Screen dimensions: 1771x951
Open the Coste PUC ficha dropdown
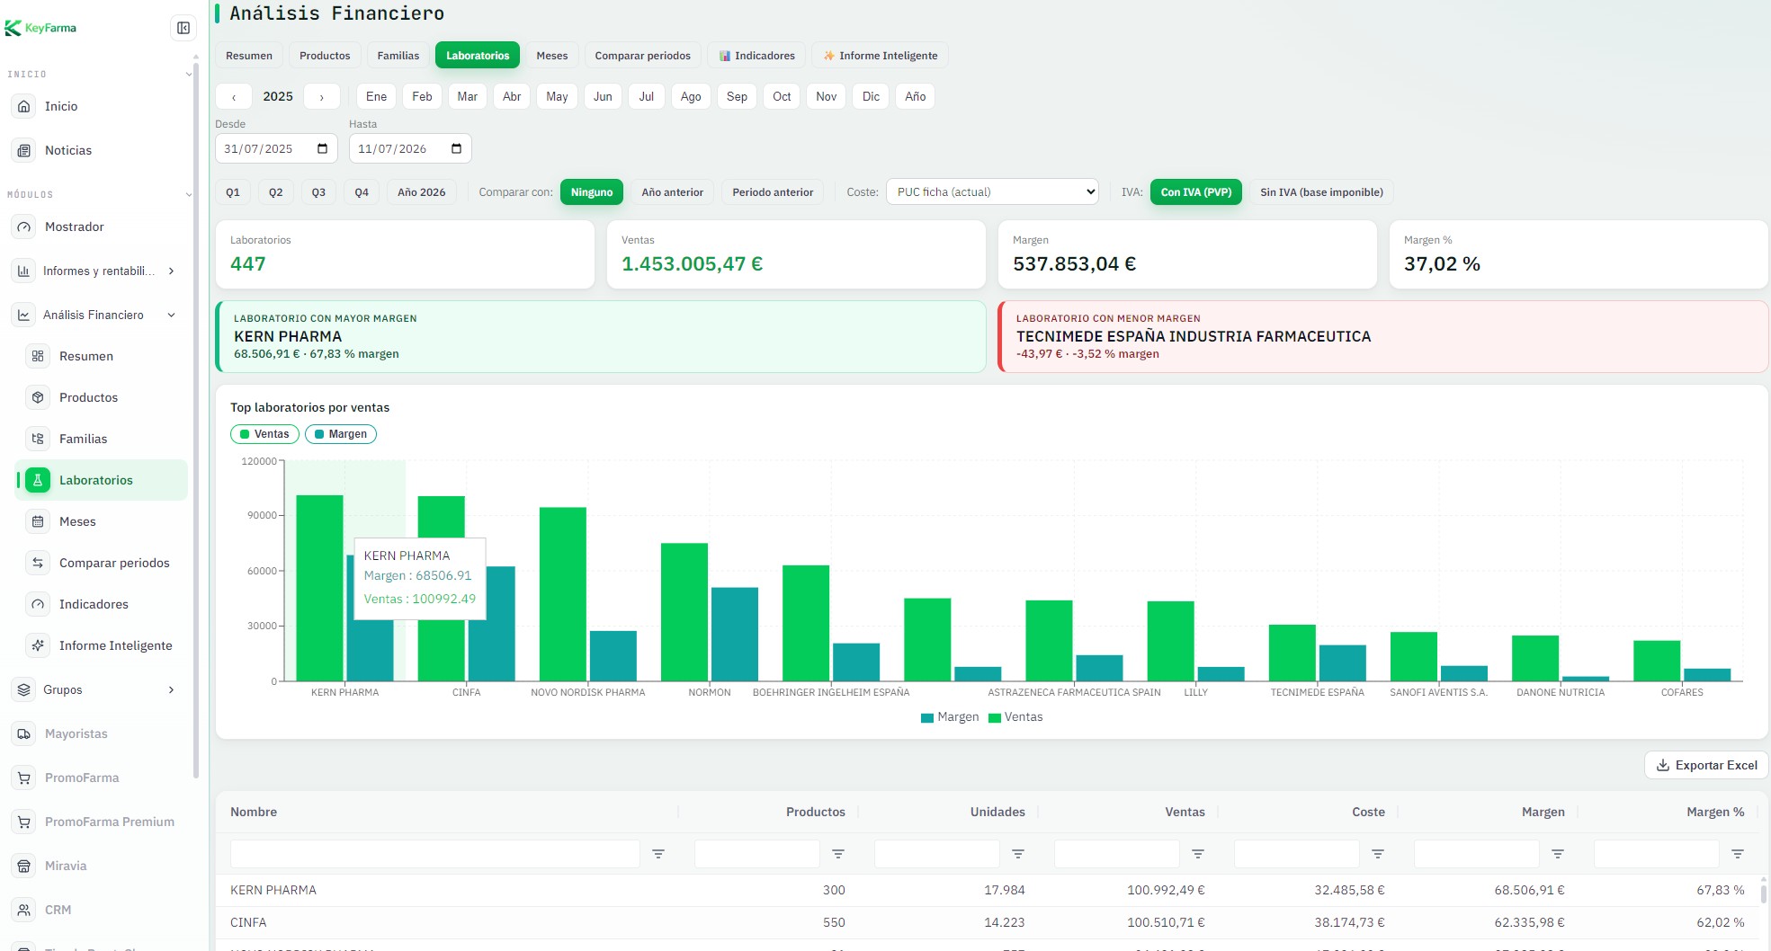(x=992, y=192)
